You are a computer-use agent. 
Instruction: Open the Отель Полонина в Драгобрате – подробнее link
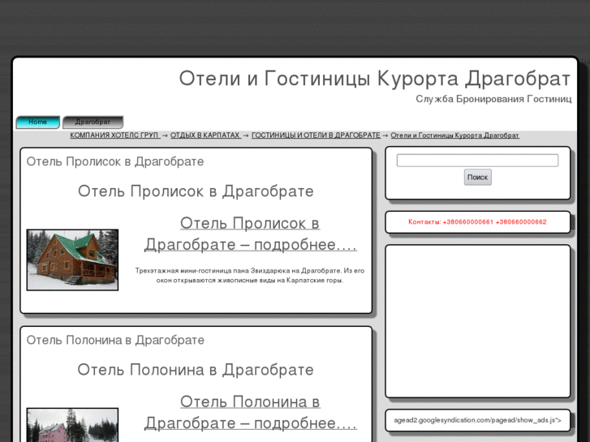tap(250, 412)
